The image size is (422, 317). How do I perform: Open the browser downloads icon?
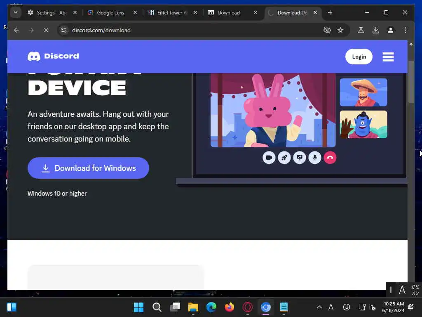[x=376, y=30]
